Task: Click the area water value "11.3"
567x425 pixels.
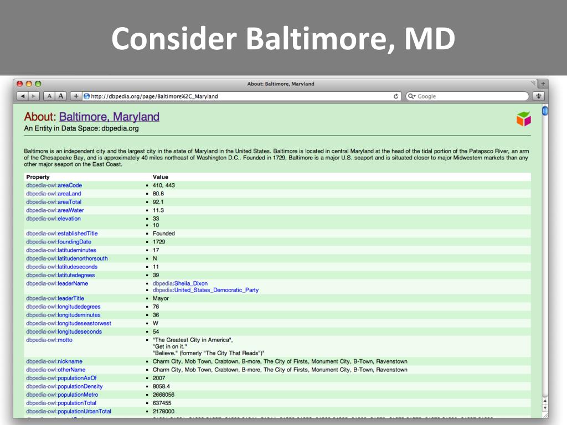Action: pyautogui.click(x=158, y=210)
